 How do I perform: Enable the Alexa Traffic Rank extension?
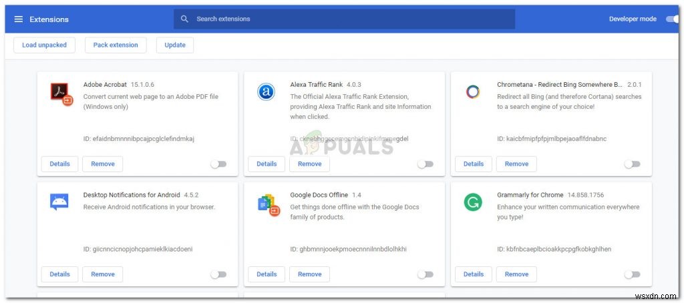tap(425, 164)
